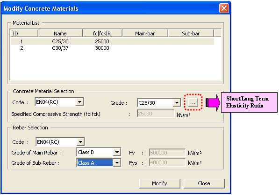Close the Modify Concrete Materials dialog

pos(224,8)
